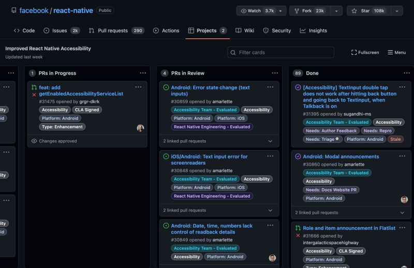414x268 pixels.
Task: Expand linked pull requests on #30860 card
Action: click(x=402, y=213)
